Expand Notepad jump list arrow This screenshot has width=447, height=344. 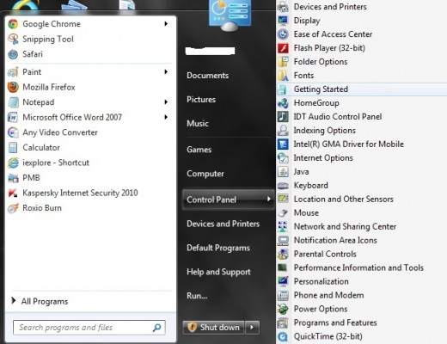click(x=166, y=101)
